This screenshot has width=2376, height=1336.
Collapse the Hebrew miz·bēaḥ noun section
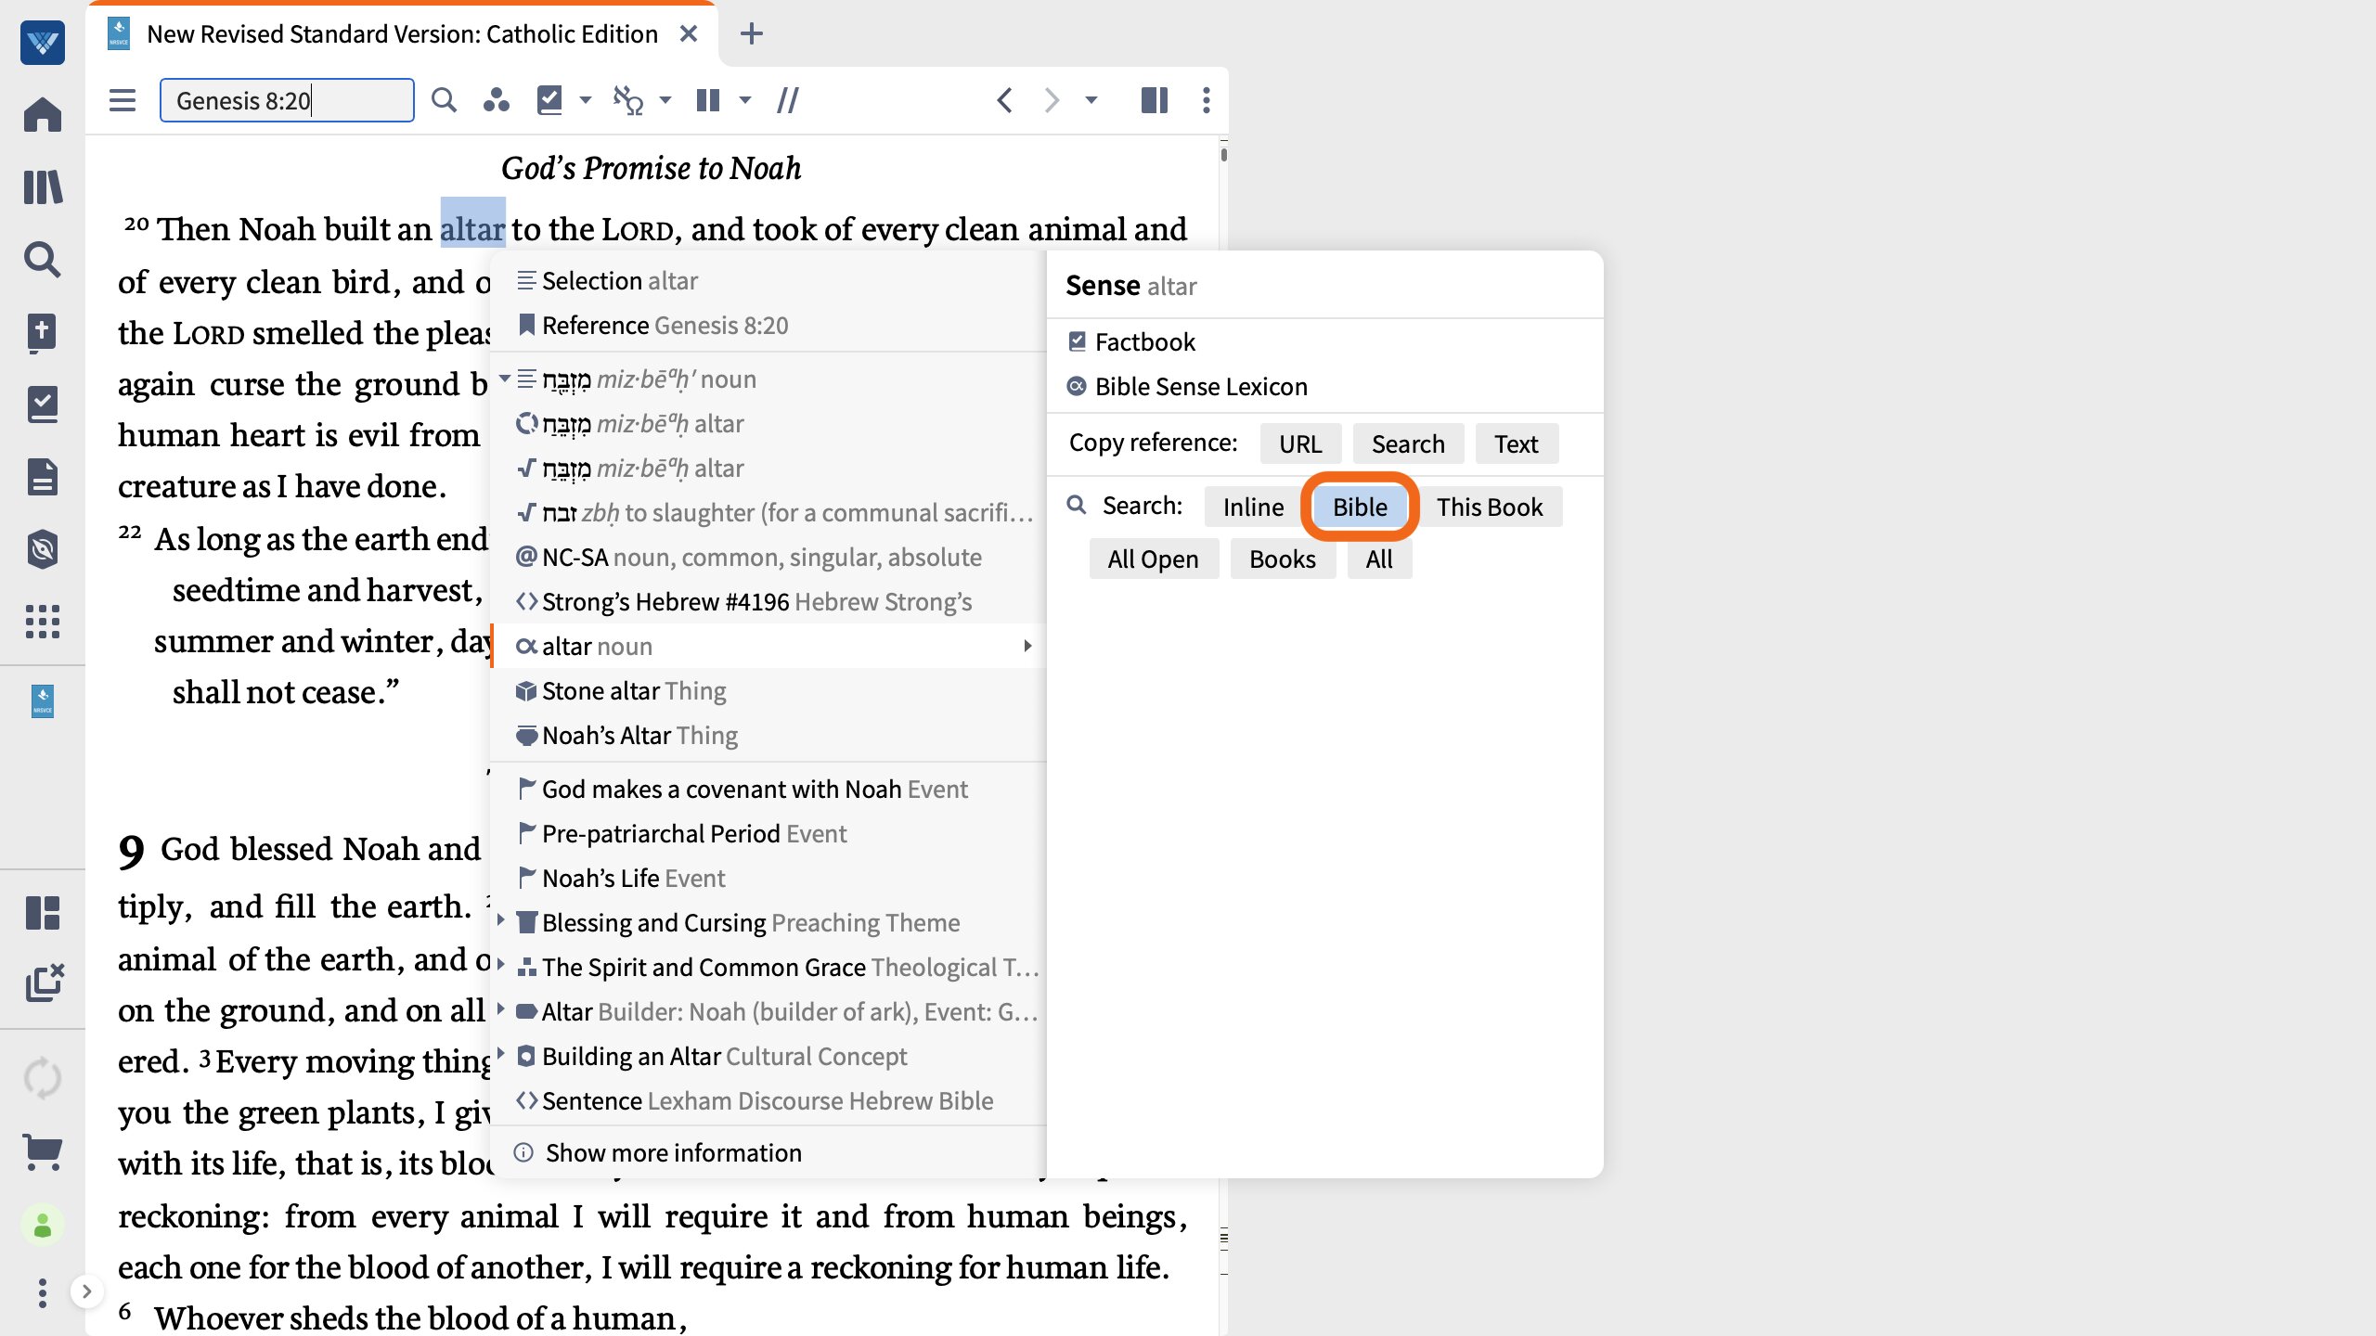505,379
